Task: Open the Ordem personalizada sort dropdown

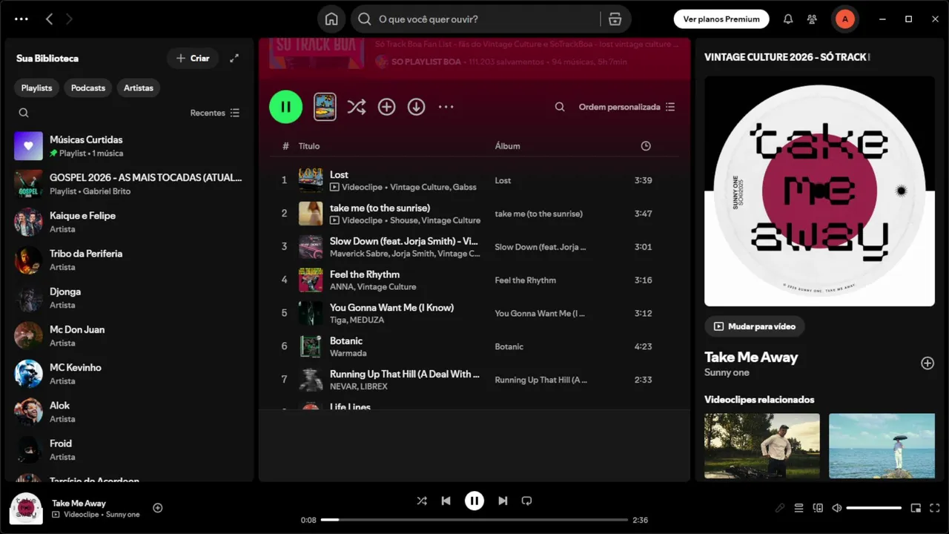Action: 626,107
